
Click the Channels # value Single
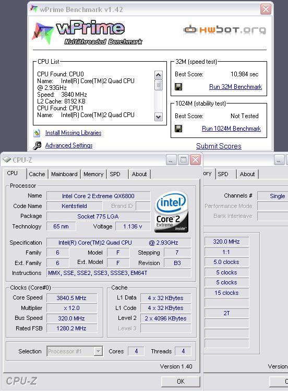tap(272, 196)
